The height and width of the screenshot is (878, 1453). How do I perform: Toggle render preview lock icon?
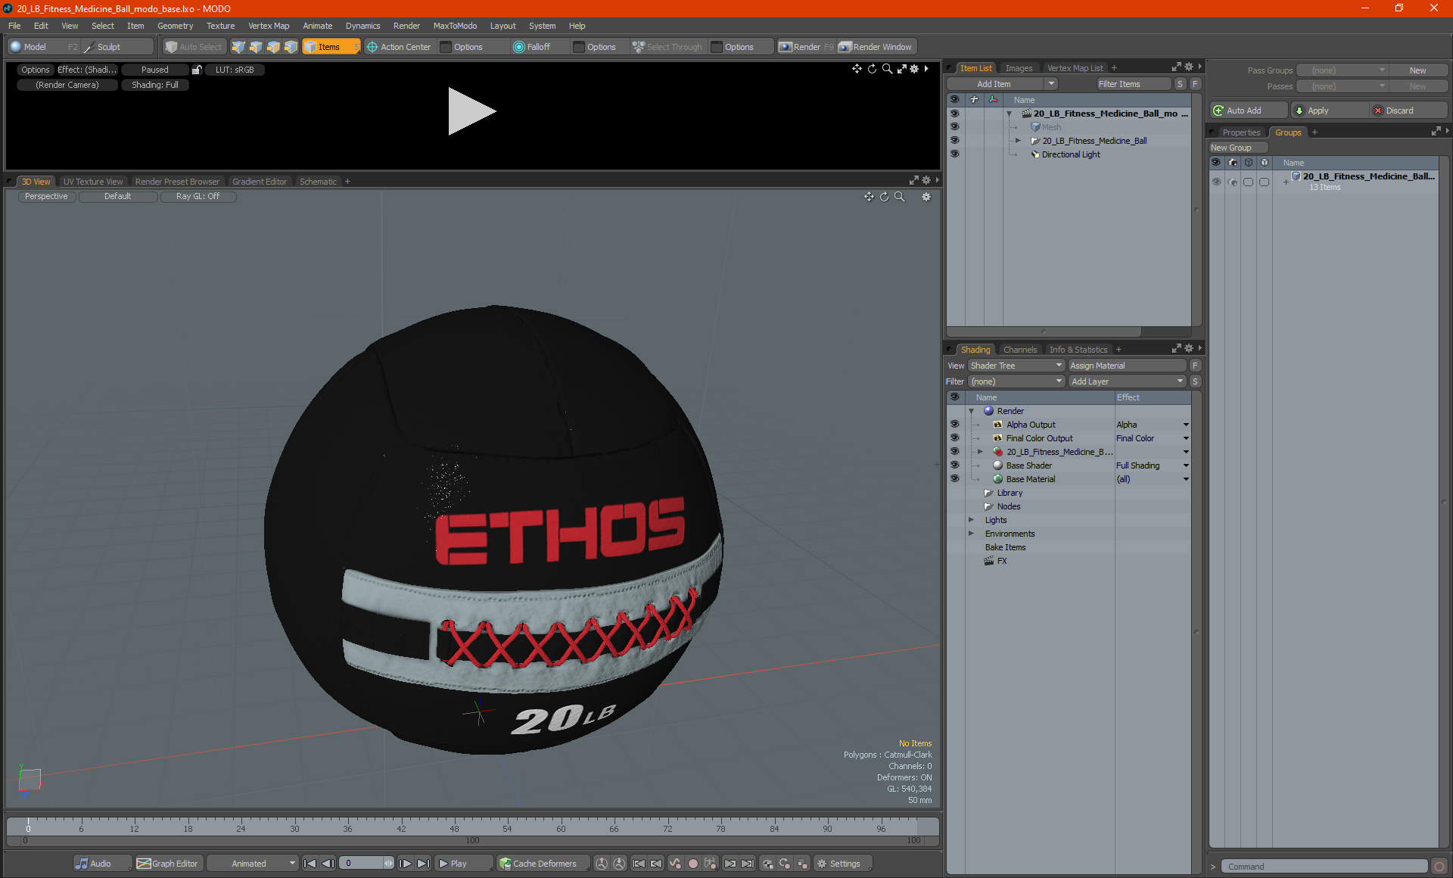(197, 70)
